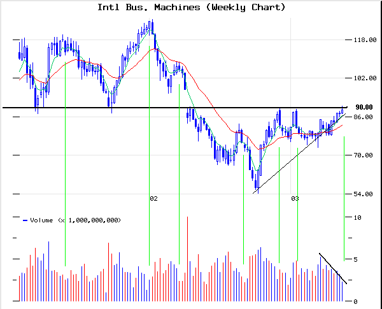The image size is (382, 309).
Task: Click the 54.00 price axis label
Action: click(x=363, y=194)
